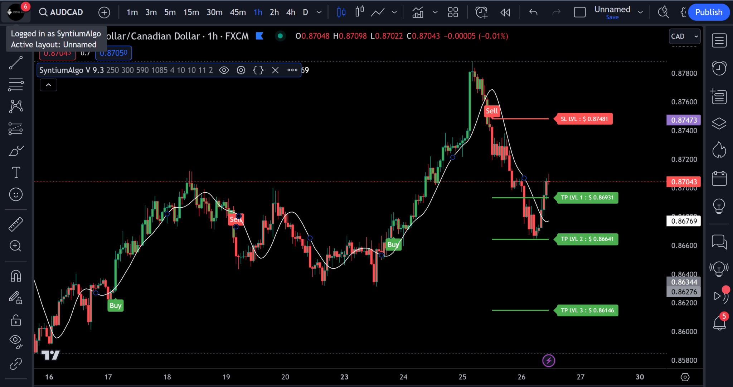Open the CAD currency dropdown
This screenshot has height=387, width=733.
(684, 36)
